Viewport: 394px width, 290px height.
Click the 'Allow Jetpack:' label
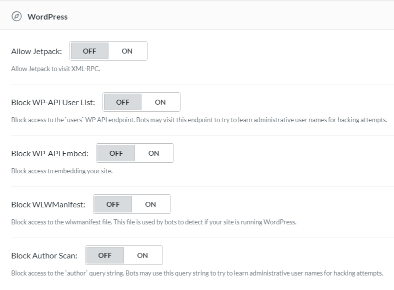(x=36, y=52)
